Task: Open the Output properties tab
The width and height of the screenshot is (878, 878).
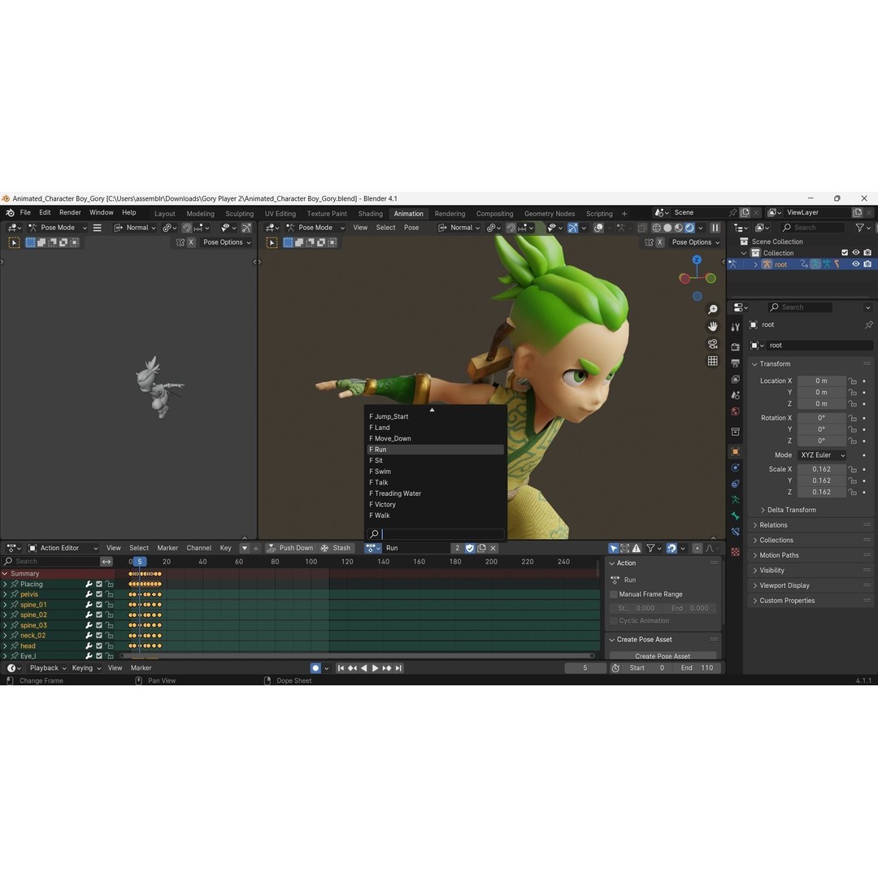Action: coord(735,363)
